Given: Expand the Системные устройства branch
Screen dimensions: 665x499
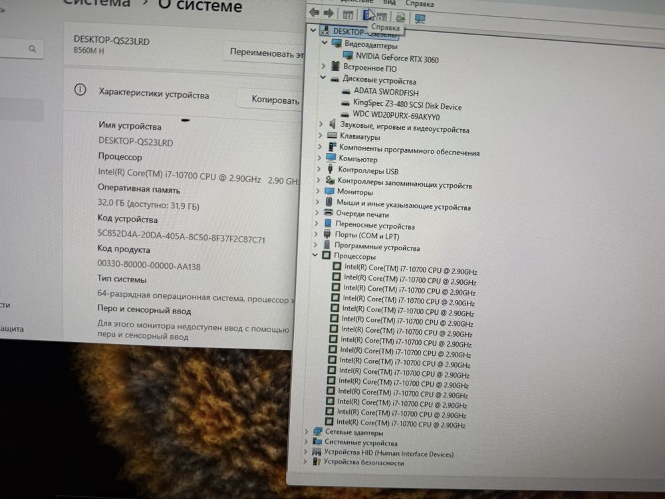Looking at the screenshot, I should coord(306,442).
